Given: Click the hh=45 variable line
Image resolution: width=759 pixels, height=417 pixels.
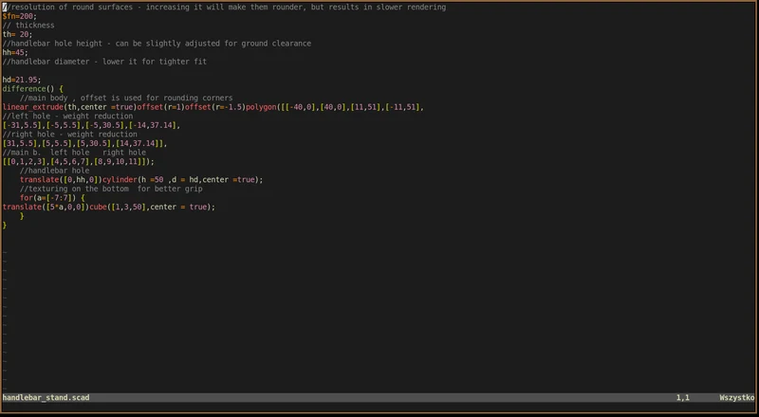Looking at the screenshot, I should [x=15, y=53].
